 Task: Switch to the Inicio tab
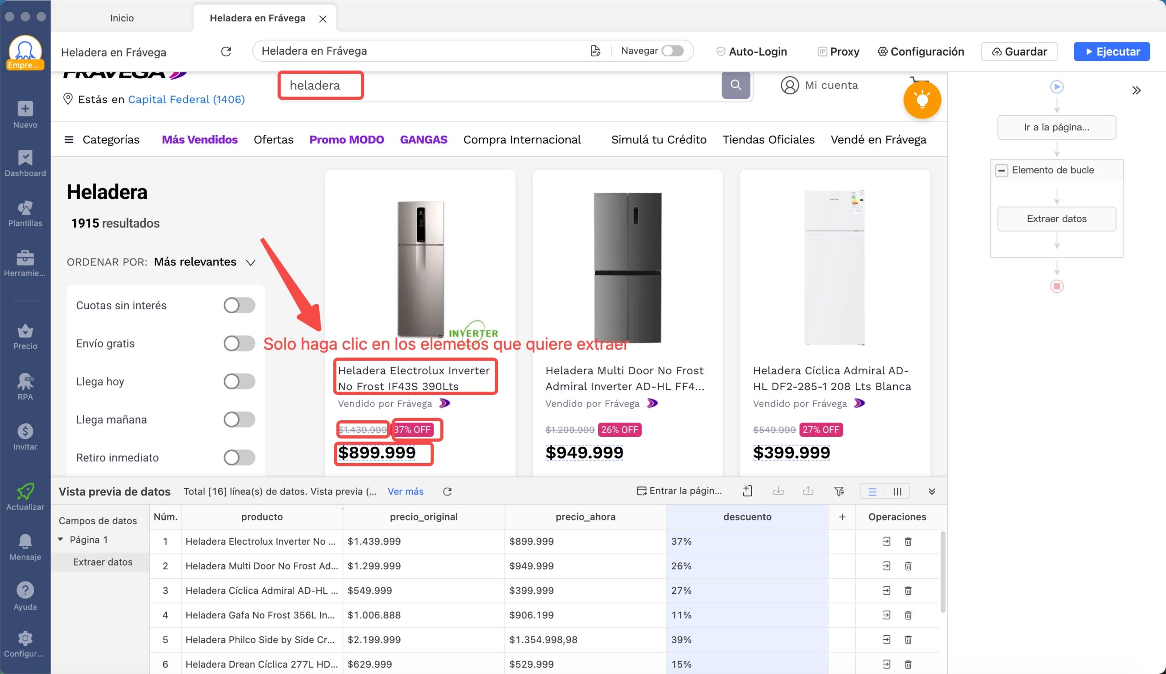[x=122, y=18]
